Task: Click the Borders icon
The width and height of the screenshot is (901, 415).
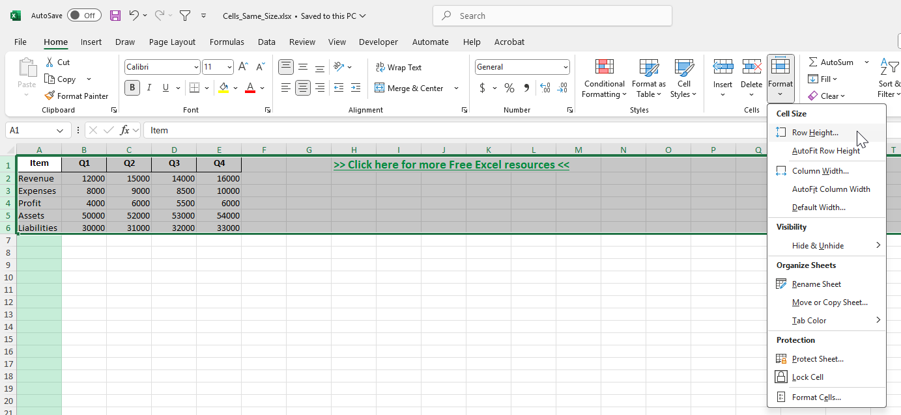Action: (x=194, y=88)
